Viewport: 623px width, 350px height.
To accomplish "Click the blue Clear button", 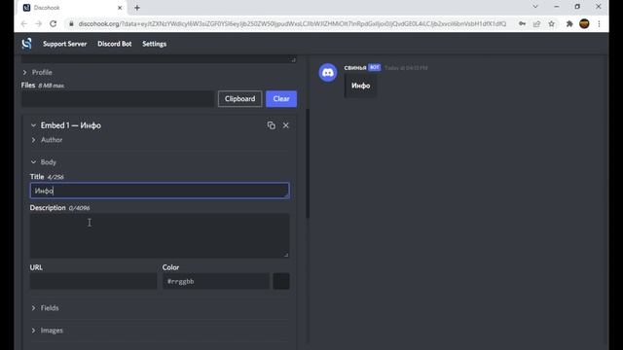I will [x=281, y=99].
